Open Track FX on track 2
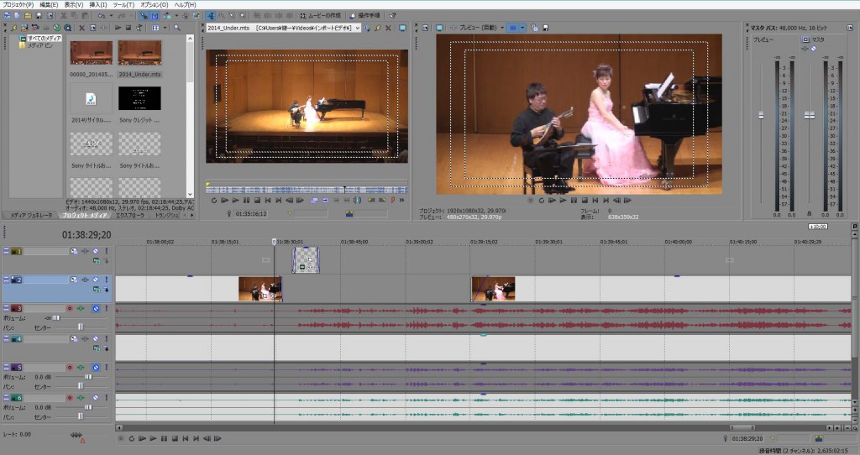Image resolution: width=860 pixels, height=455 pixels. [x=85, y=280]
